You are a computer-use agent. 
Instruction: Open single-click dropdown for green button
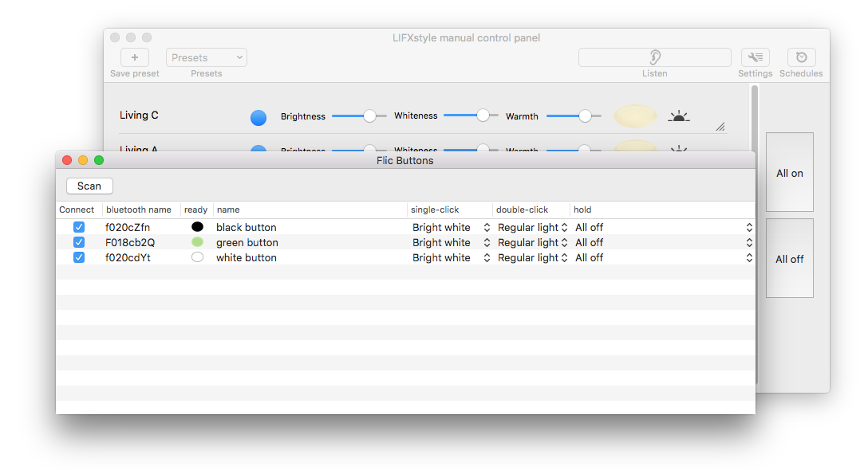point(452,242)
